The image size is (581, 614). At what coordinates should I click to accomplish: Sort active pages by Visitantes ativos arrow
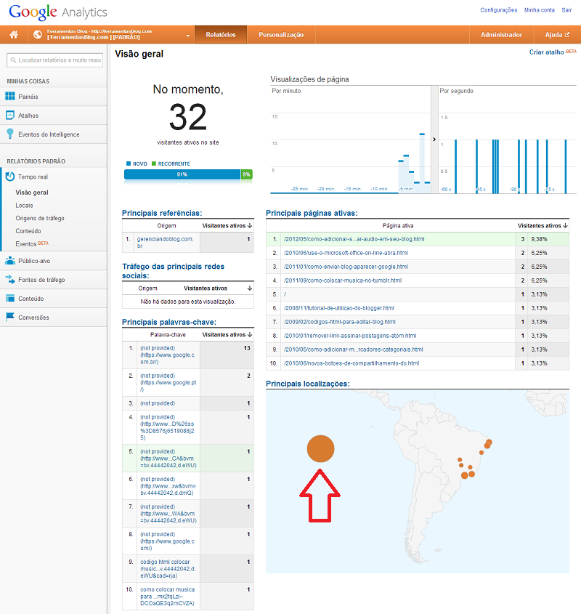click(x=565, y=225)
